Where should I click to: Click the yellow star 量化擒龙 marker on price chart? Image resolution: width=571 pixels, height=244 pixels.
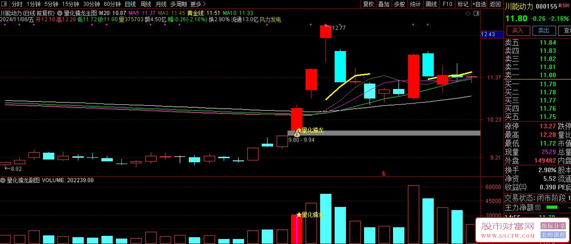point(310,130)
